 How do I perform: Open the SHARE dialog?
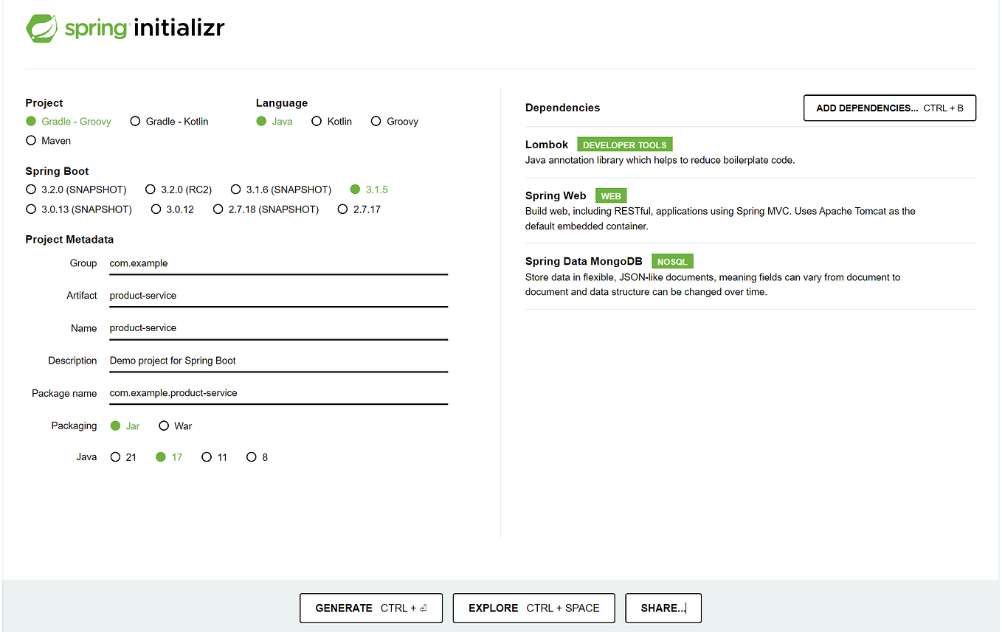663,608
